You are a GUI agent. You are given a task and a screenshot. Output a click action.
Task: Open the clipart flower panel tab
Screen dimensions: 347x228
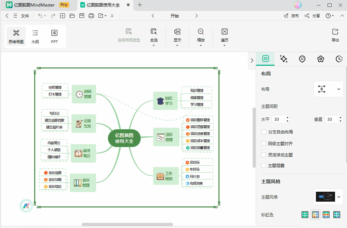(x=320, y=59)
